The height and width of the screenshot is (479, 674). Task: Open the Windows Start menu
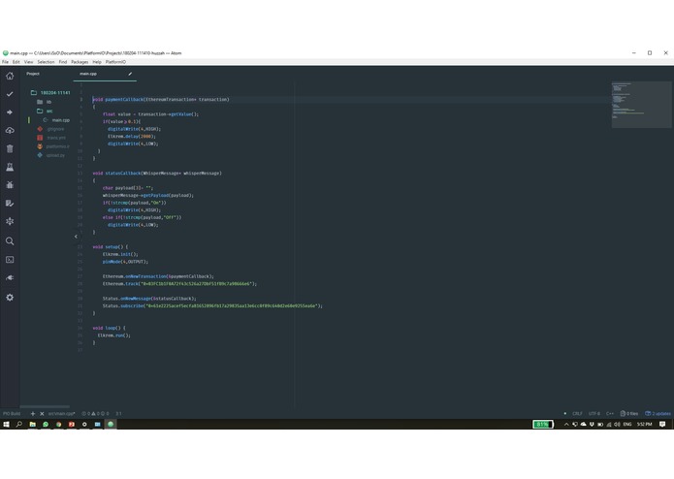click(6, 424)
